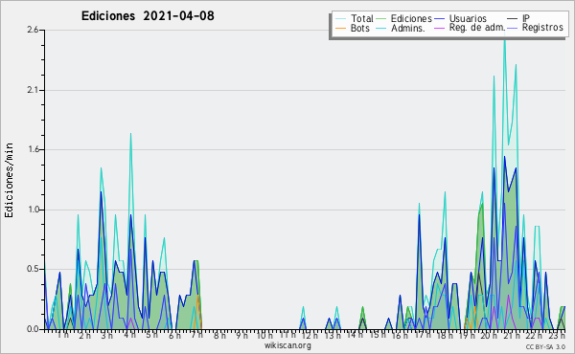
Task: Click the y-axis value 1.0
Action: pyautogui.click(x=33, y=210)
